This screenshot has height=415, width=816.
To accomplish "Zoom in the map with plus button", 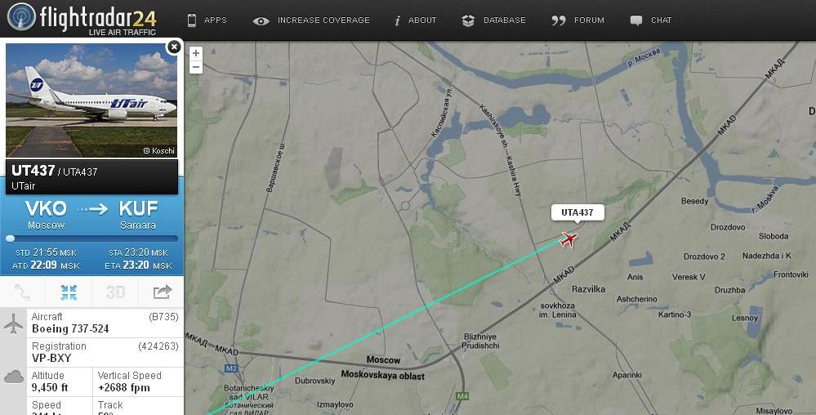I will 196,53.
